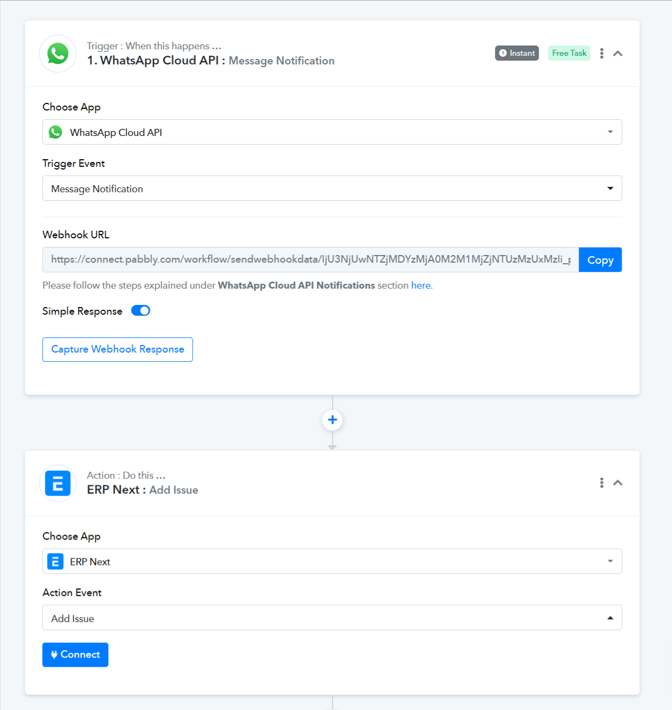Collapse the WhatsApp Cloud API trigger step
Viewport: 672px width, 710px height.
(x=618, y=53)
